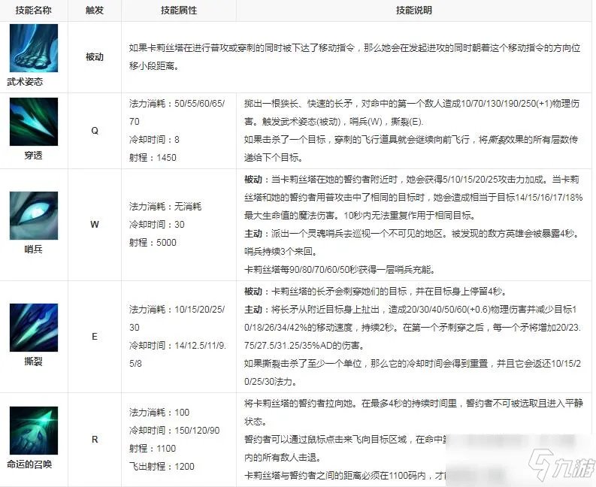This screenshot has height=487, width=596.
Task: Click line 如果击杀了一个目标 in Q description
Action: [x=411, y=148]
